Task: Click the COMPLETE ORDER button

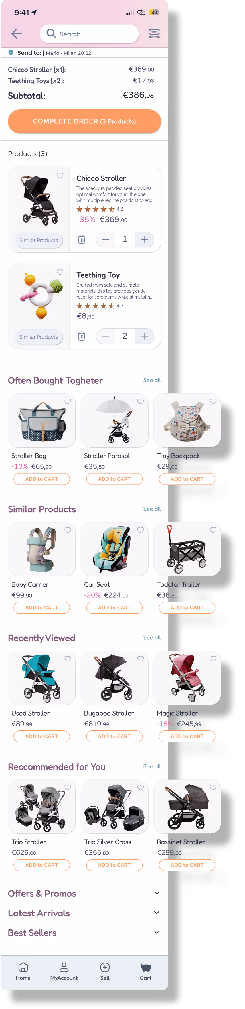Action: 84,121
